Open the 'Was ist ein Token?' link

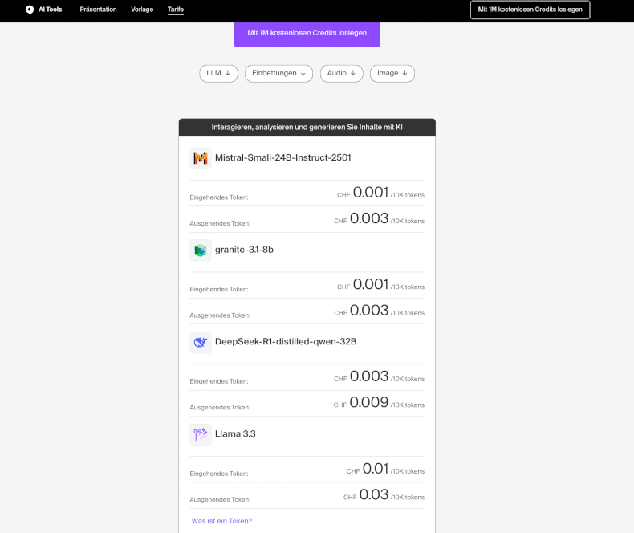[221, 521]
